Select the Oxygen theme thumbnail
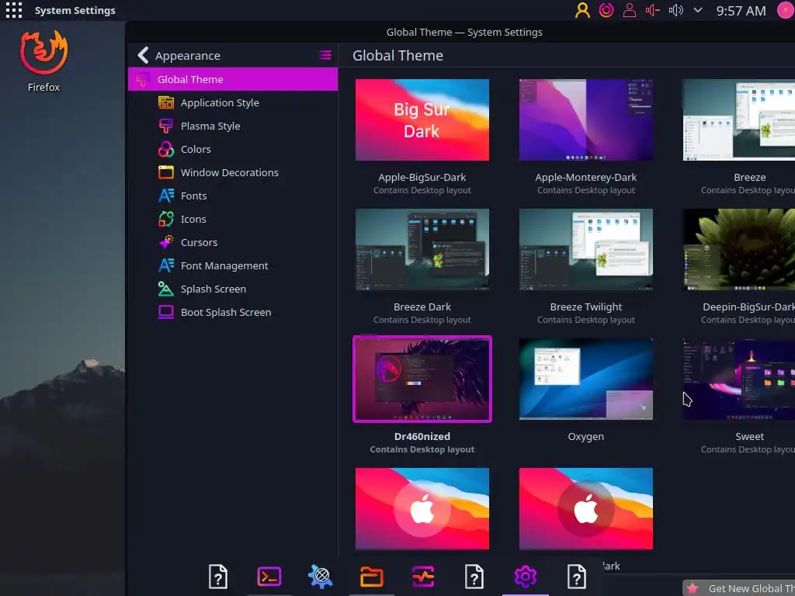 pyautogui.click(x=585, y=379)
